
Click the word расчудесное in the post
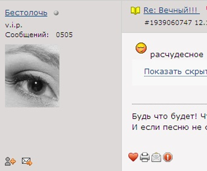[177, 55]
